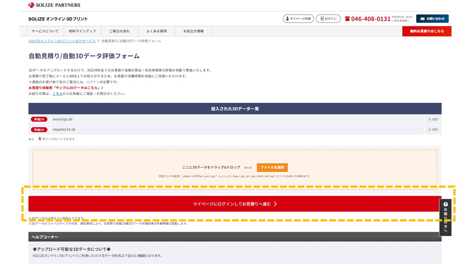Image resolution: width=471 pixels, height=264 pixels.
Task: Delete the wireclips.stl file entry
Action: [433, 120]
